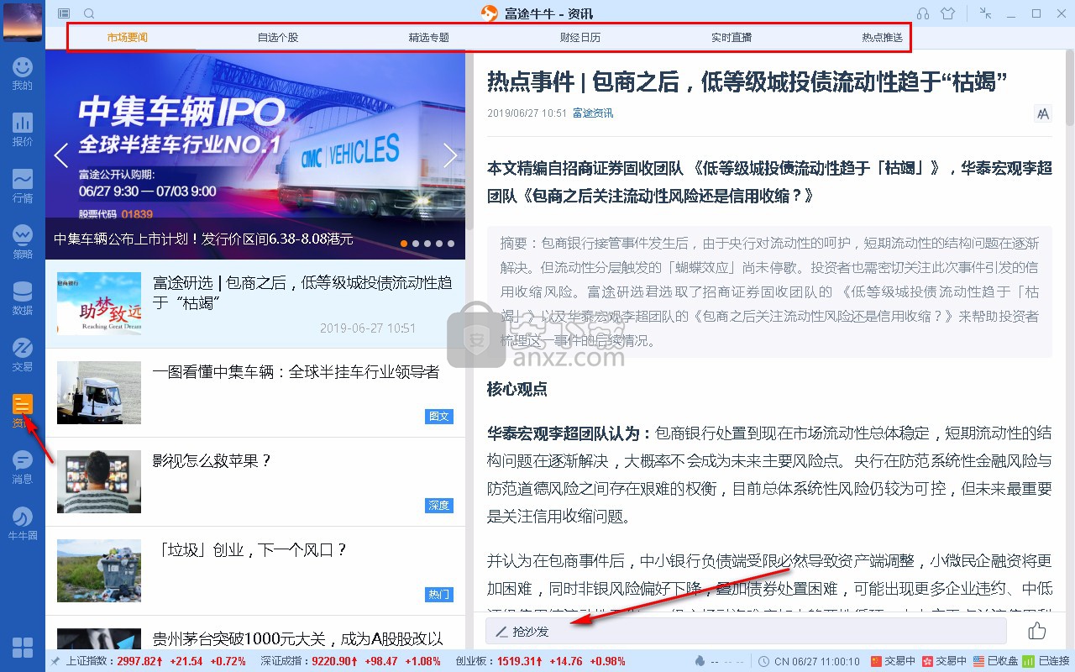The height and width of the screenshot is (672, 1075).
Task: Click Hong Kong flag 交易中 market status
Action: (x=944, y=661)
